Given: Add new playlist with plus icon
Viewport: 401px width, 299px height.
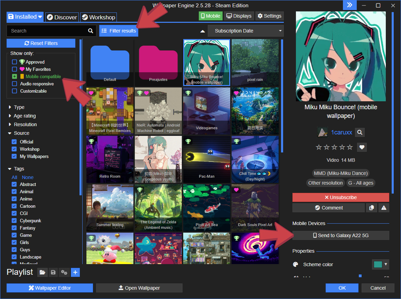Looking at the screenshot, I should click(x=75, y=272).
